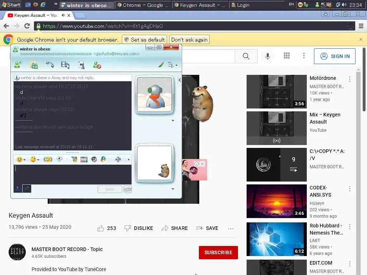
Task: Click the speaker sound icon in chat toolbar
Action: click(94, 159)
